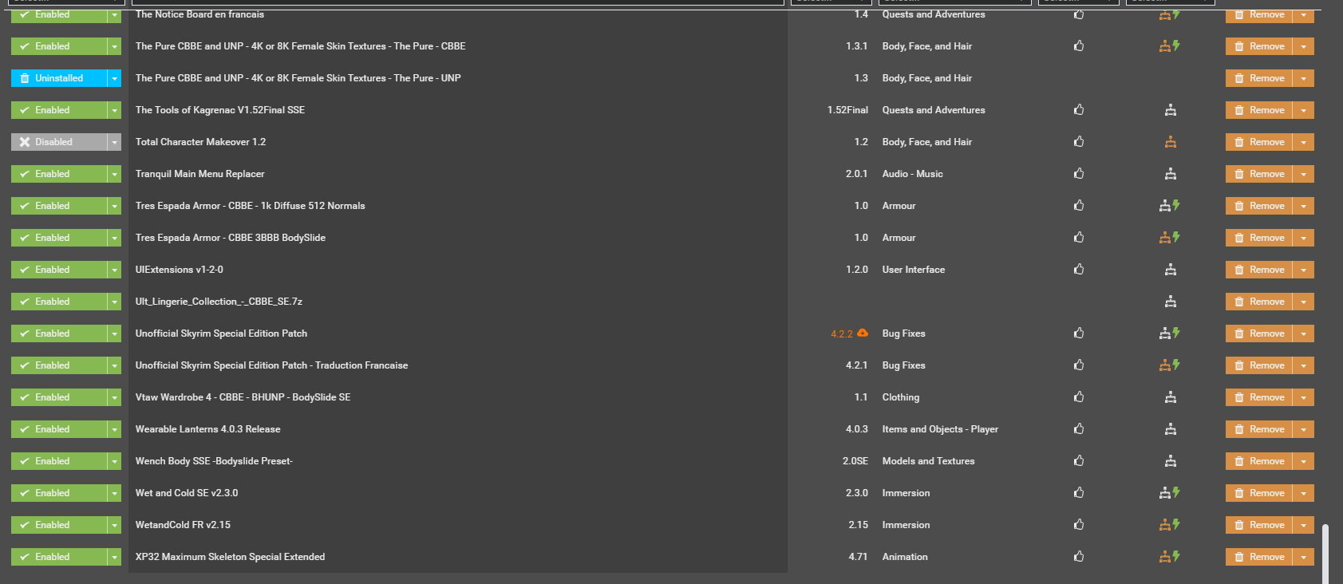The image size is (1343, 584).
Task: Click version "2.0SE" of Wench Body SSE
Action: click(x=855, y=461)
